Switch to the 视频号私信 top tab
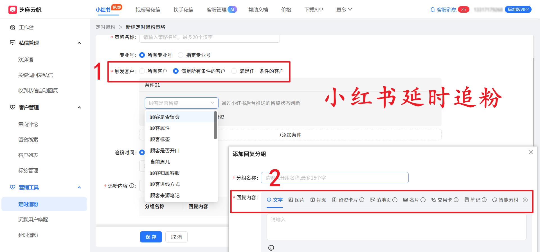Image resolution: width=540 pixels, height=252 pixels. click(x=148, y=10)
